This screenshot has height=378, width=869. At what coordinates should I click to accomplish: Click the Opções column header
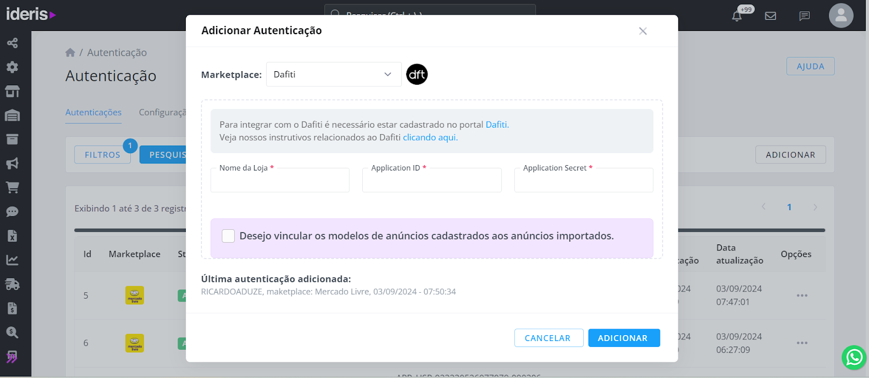[796, 254]
